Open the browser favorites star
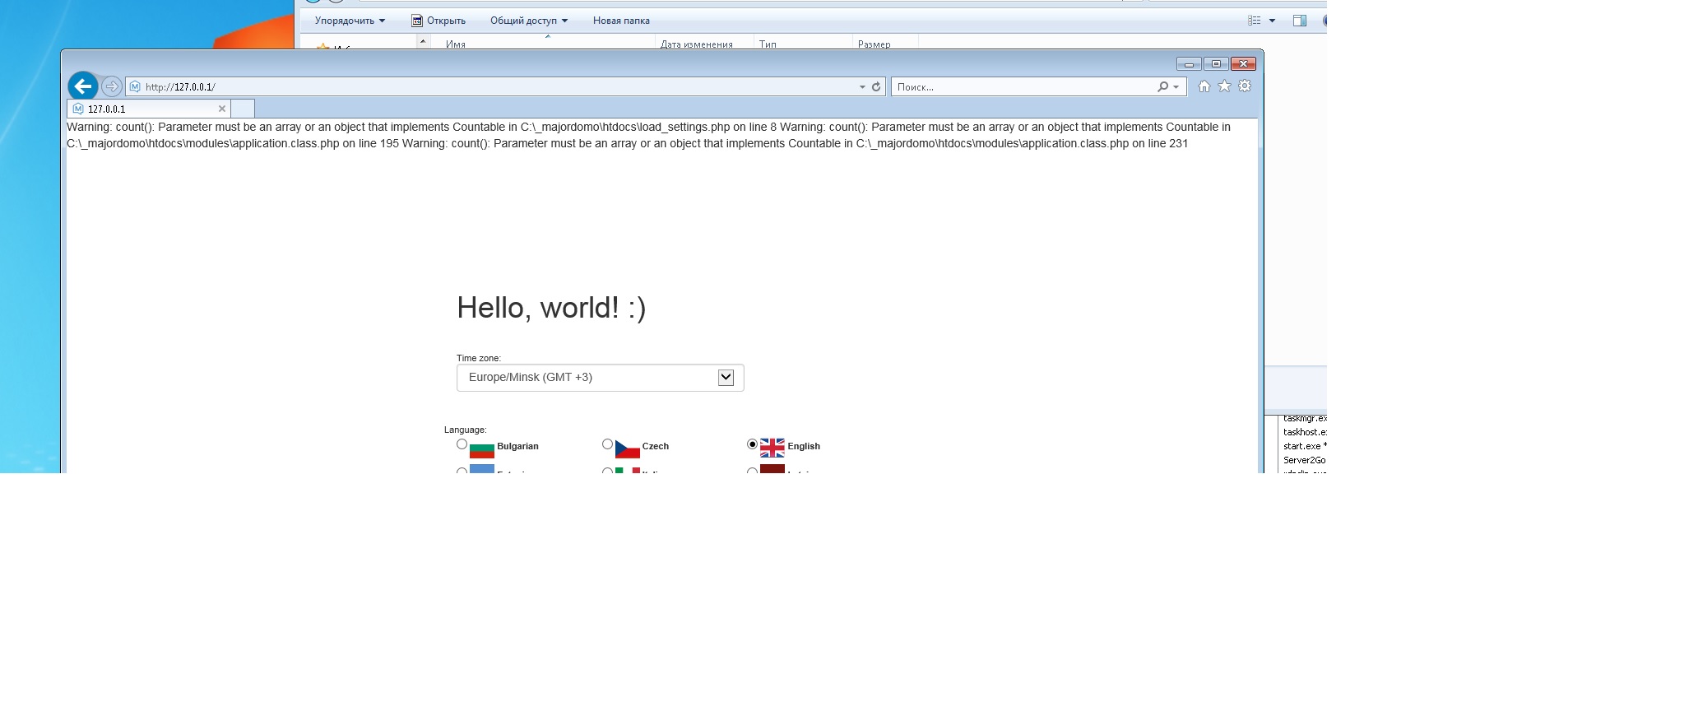1698x711 pixels. click(1225, 86)
